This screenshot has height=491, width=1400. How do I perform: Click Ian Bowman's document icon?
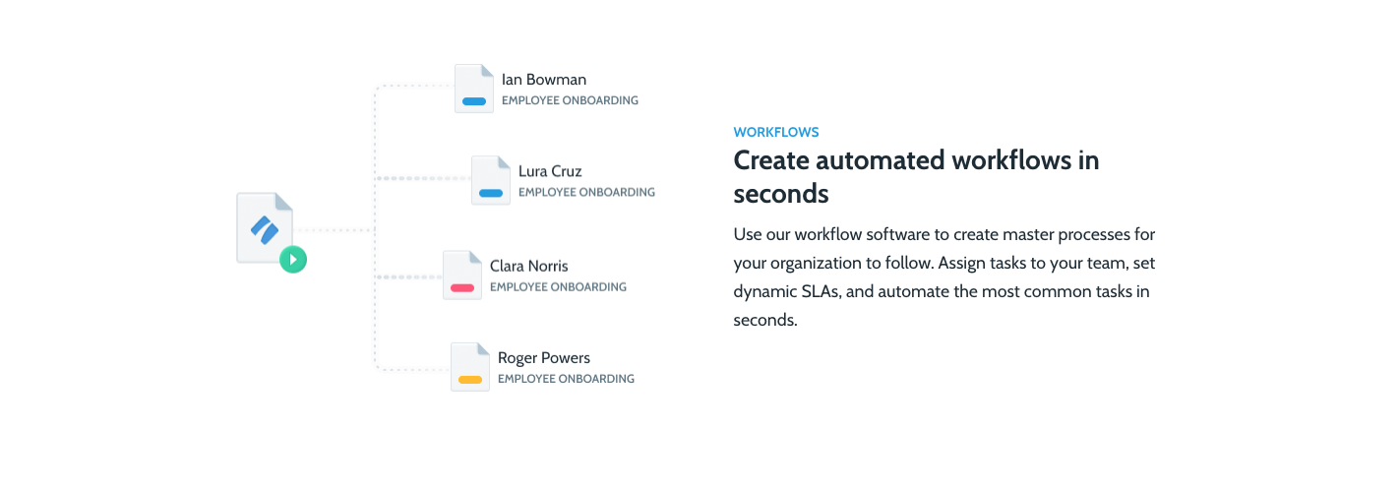coord(474,89)
